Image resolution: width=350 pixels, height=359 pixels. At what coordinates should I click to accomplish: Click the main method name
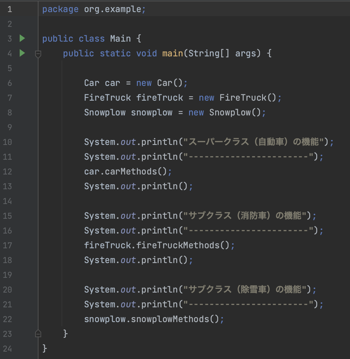point(173,53)
